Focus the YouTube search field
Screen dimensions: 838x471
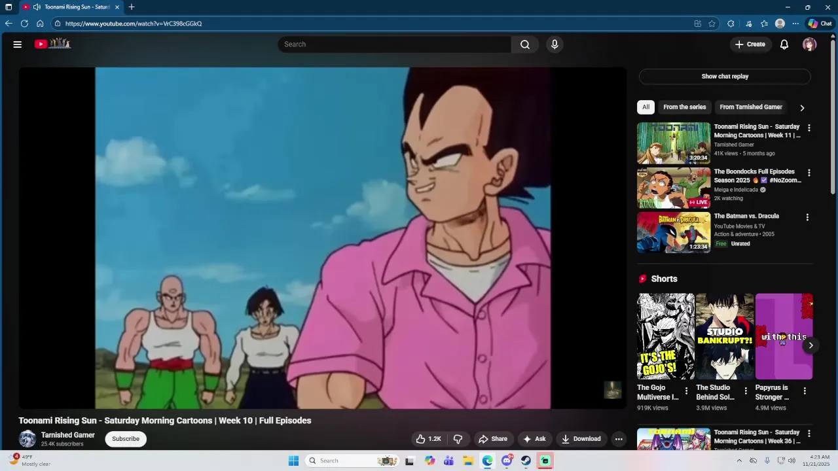click(x=394, y=44)
